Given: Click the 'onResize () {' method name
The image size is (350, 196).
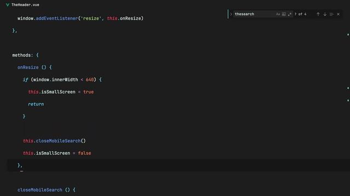Looking at the screenshot, I should click(28, 68).
